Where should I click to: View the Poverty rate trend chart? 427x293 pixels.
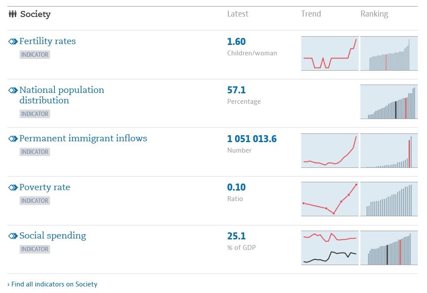click(329, 199)
